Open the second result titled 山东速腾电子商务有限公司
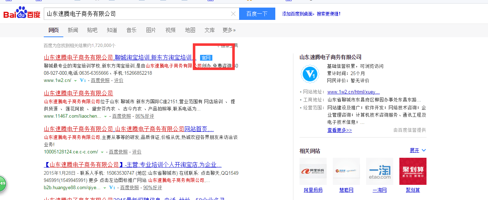488x200 pixels. 78,93
